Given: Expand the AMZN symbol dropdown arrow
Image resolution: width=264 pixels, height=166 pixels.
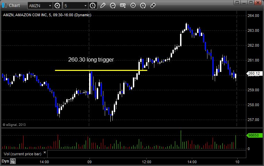Looking at the screenshot, I should click(x=50, y=6).
